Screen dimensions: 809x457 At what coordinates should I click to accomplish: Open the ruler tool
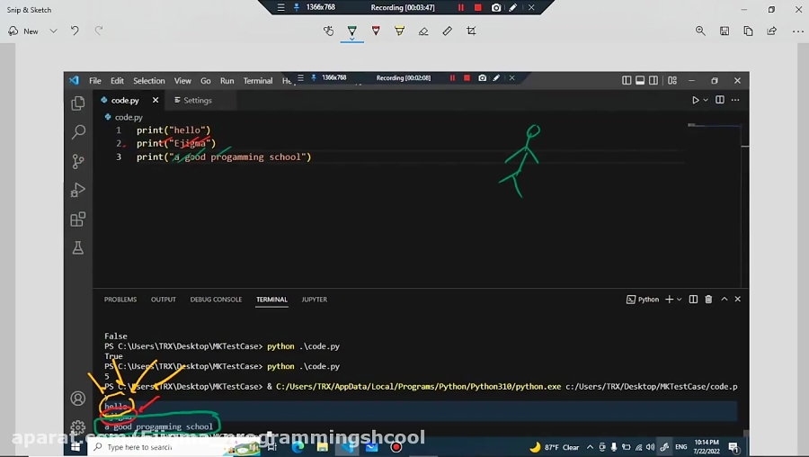(x=448, y=31)
